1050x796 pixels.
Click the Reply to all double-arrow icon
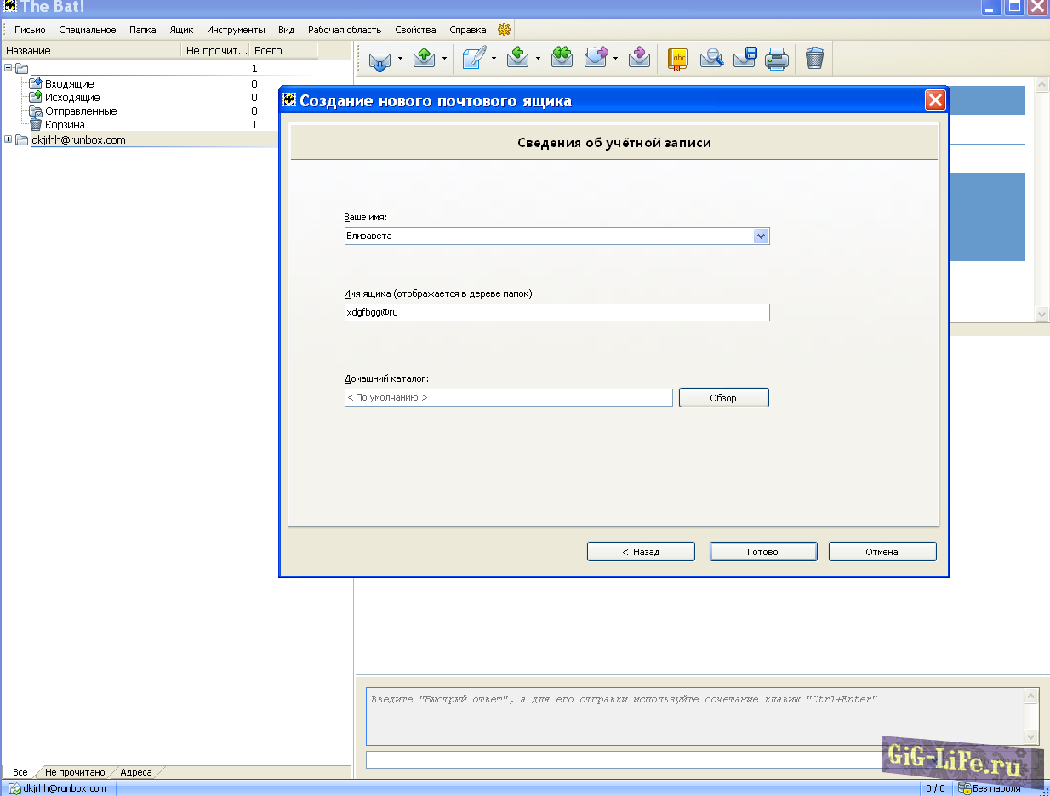[x=562, y=59]
